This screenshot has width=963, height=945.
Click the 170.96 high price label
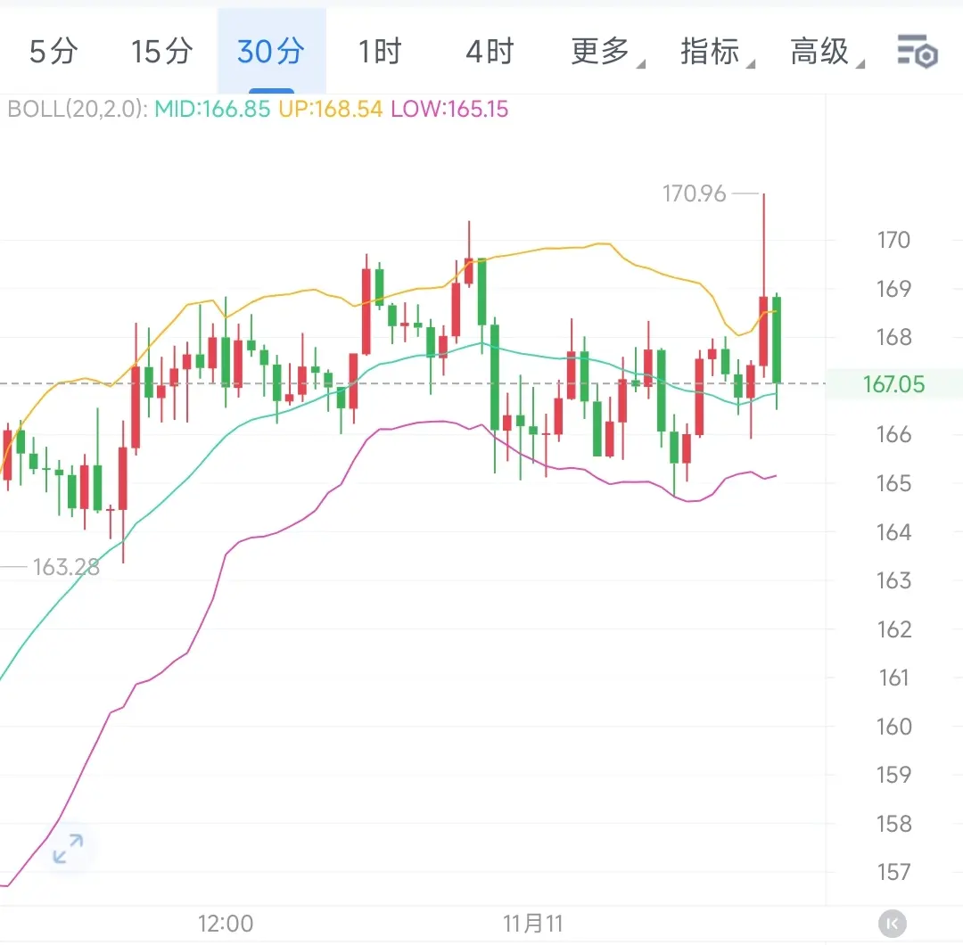point(694,194)
